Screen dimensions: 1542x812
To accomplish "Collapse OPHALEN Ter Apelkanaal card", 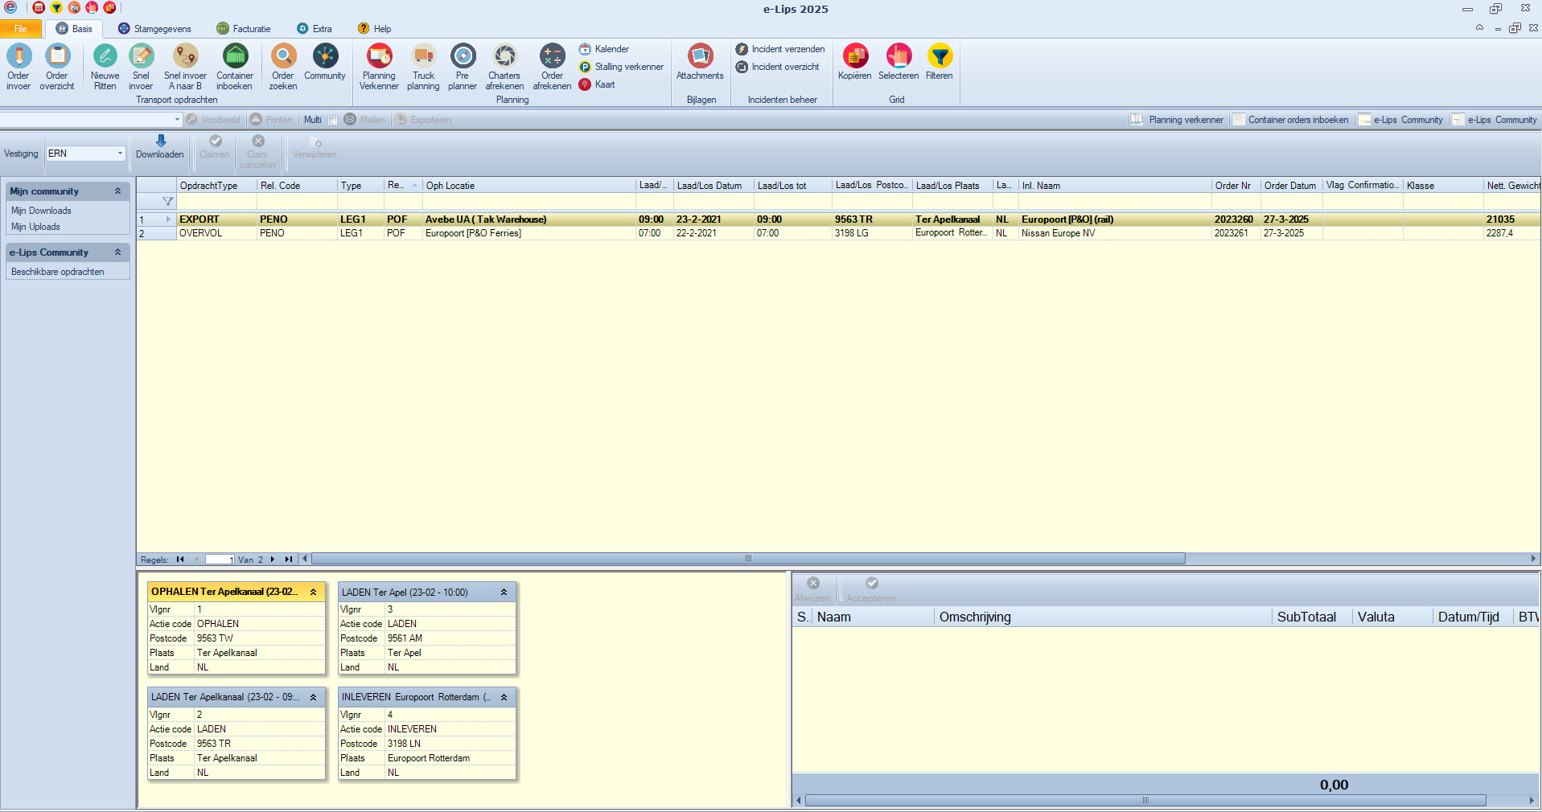I will coord(314,592).
